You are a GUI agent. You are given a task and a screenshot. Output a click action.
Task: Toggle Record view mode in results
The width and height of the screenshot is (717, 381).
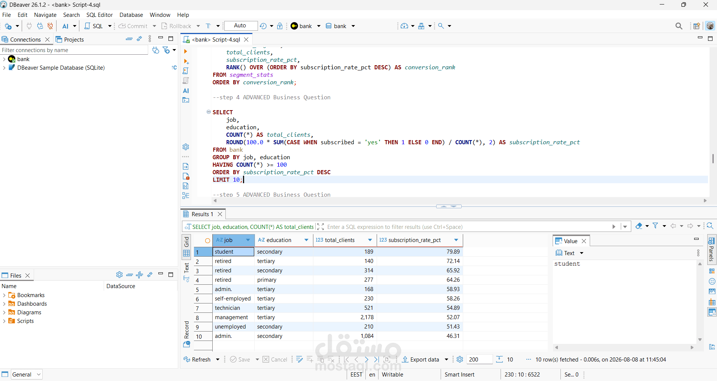tap(186, 334)
